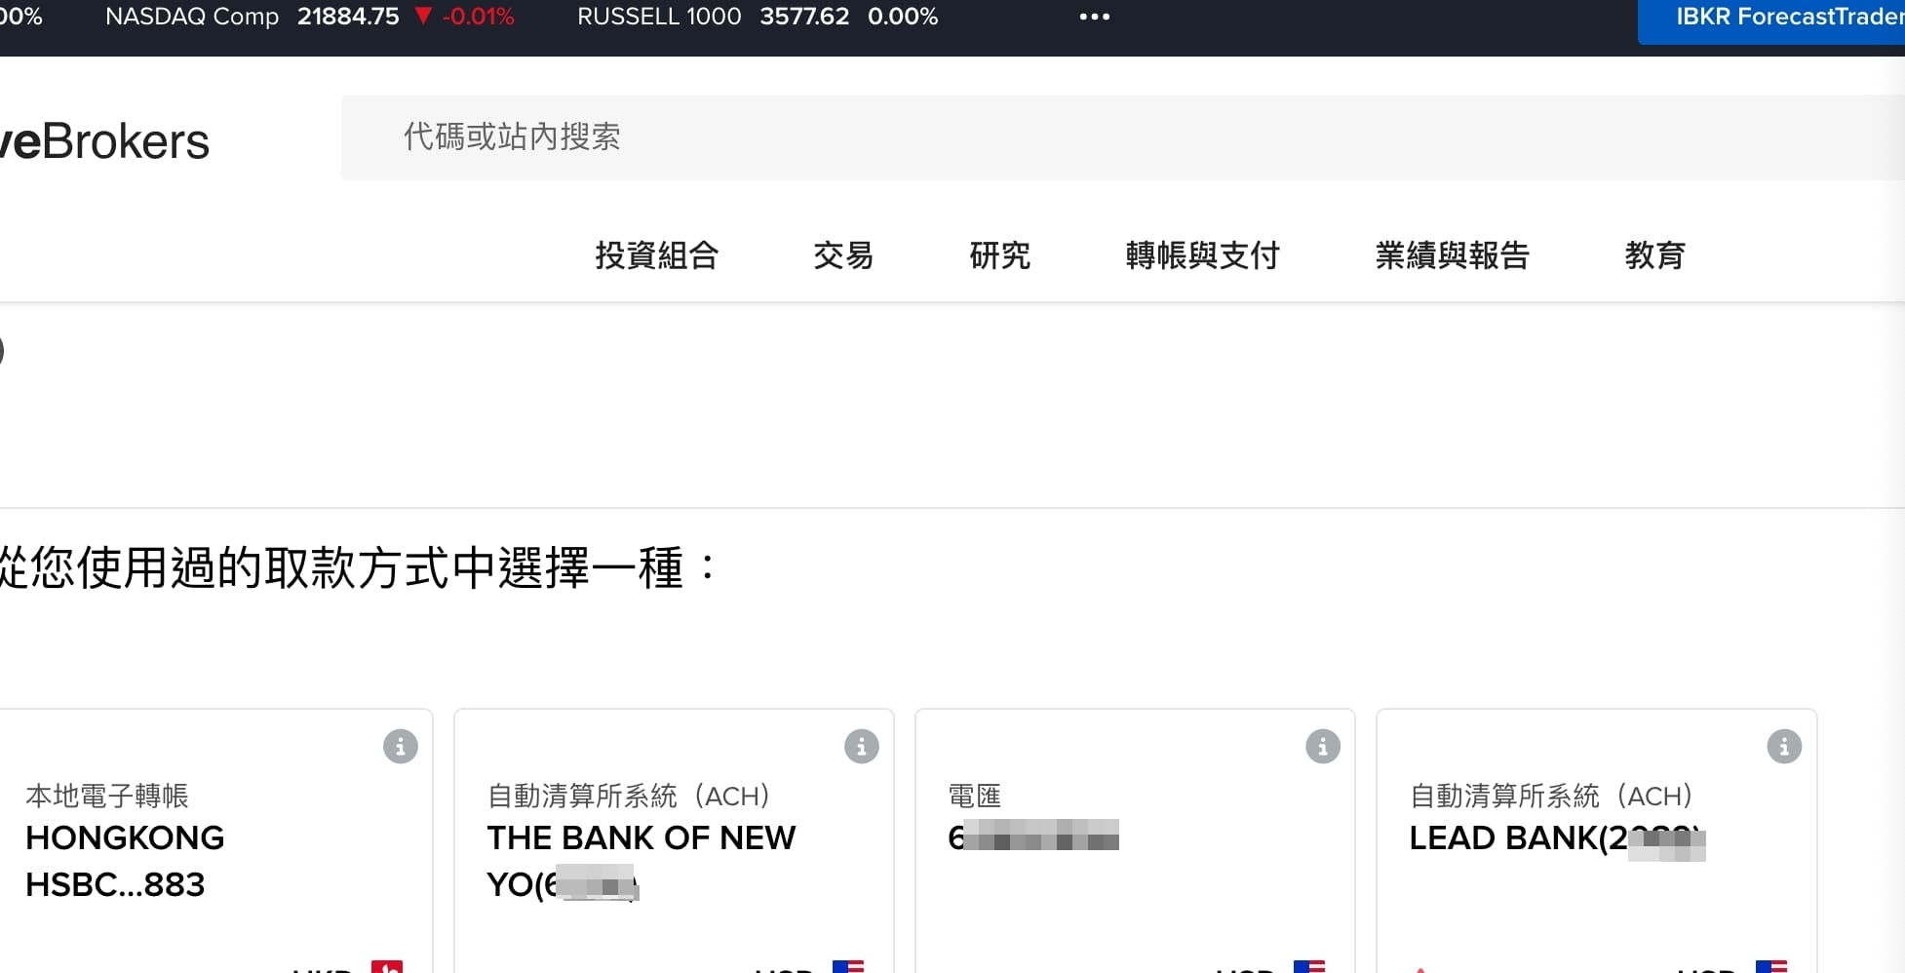Open the 投資組合 menu
1905x973 pixels.
click(657, 255)
